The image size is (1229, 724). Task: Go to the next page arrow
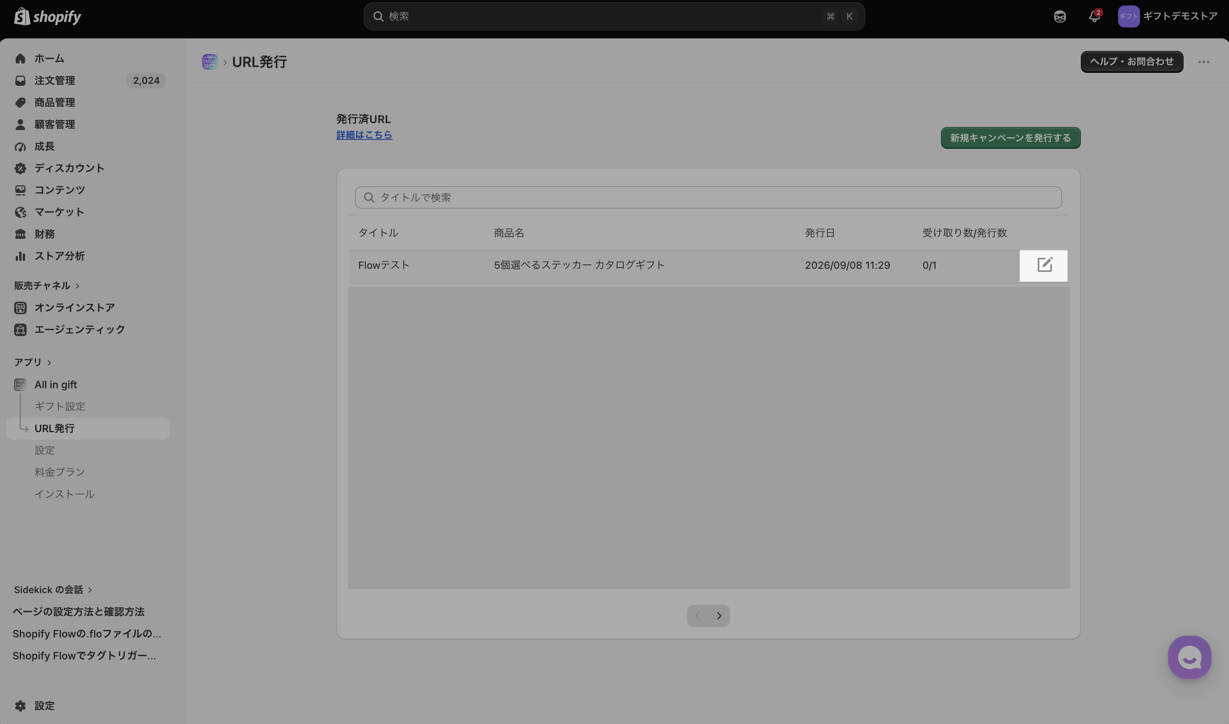(x=719, y=616)
